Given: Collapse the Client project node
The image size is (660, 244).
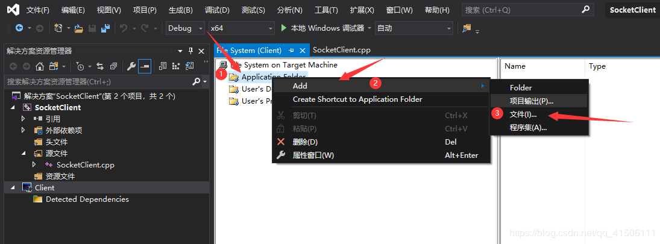Looking at the screenshot, I should tap(13, 187).
